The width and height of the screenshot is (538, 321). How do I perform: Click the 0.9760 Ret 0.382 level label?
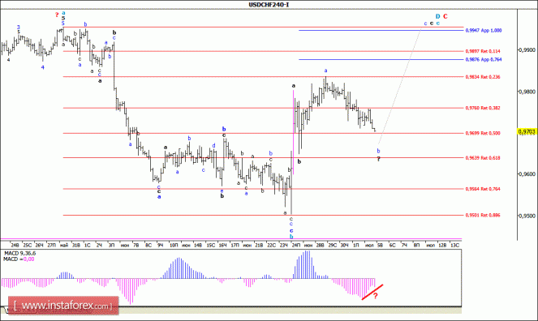pos(483,109)
